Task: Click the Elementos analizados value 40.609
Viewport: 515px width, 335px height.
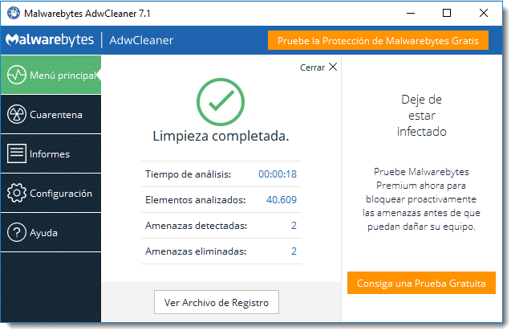Action: 281,199
